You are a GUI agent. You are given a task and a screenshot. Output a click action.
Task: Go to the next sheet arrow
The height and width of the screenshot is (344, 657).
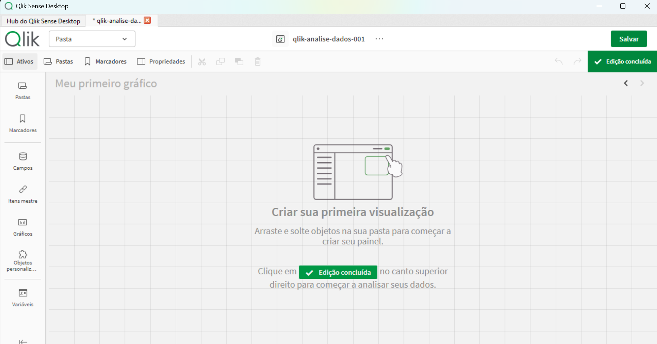(642, 83)
